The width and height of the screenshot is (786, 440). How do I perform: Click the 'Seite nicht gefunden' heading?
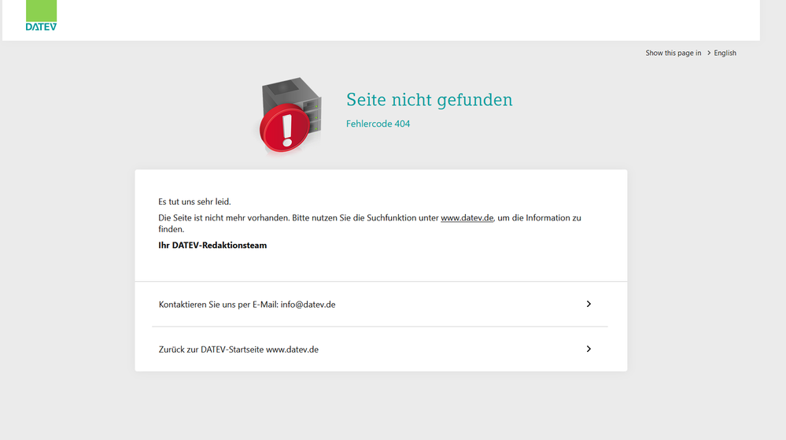(429, 100)
